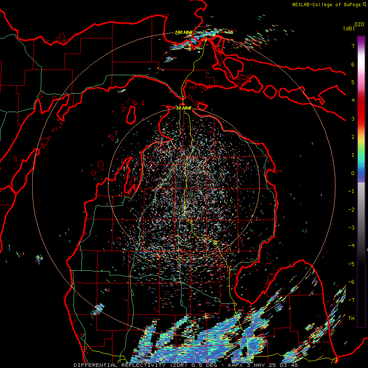368x368 pixels.
Task: Select the 3 value on the scale
Action: click(x=353, y=119)
